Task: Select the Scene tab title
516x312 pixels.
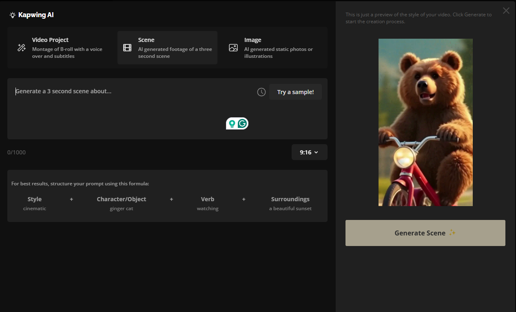Action: 146,40
